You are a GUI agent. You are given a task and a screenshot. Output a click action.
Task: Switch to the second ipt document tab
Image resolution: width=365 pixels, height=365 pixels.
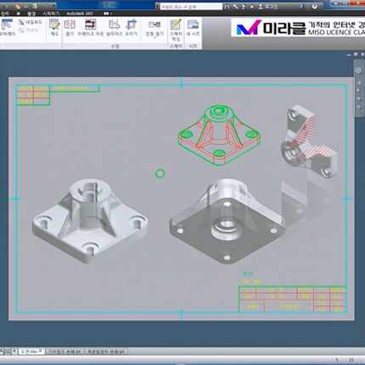[65, 351]
